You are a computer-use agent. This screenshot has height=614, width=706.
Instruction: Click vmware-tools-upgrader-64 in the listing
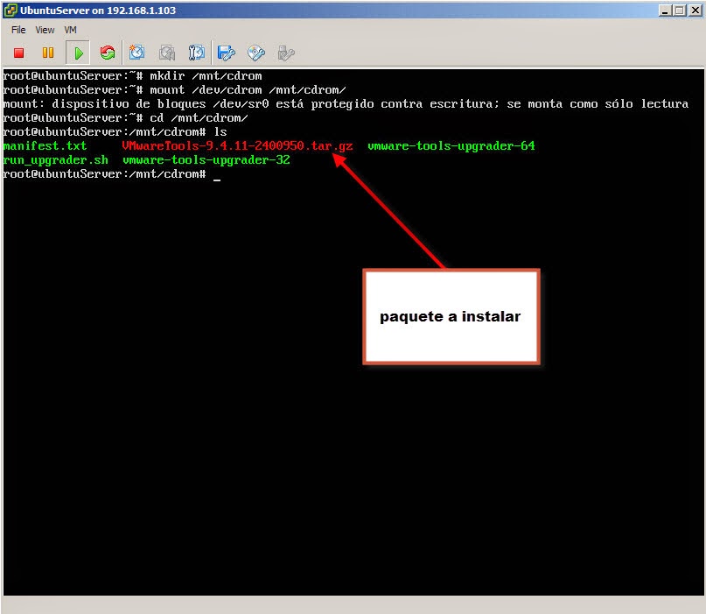pos(451,146)
